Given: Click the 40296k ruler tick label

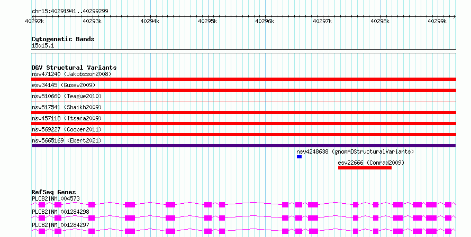Looking at the screenshot, I should [265, 22].
